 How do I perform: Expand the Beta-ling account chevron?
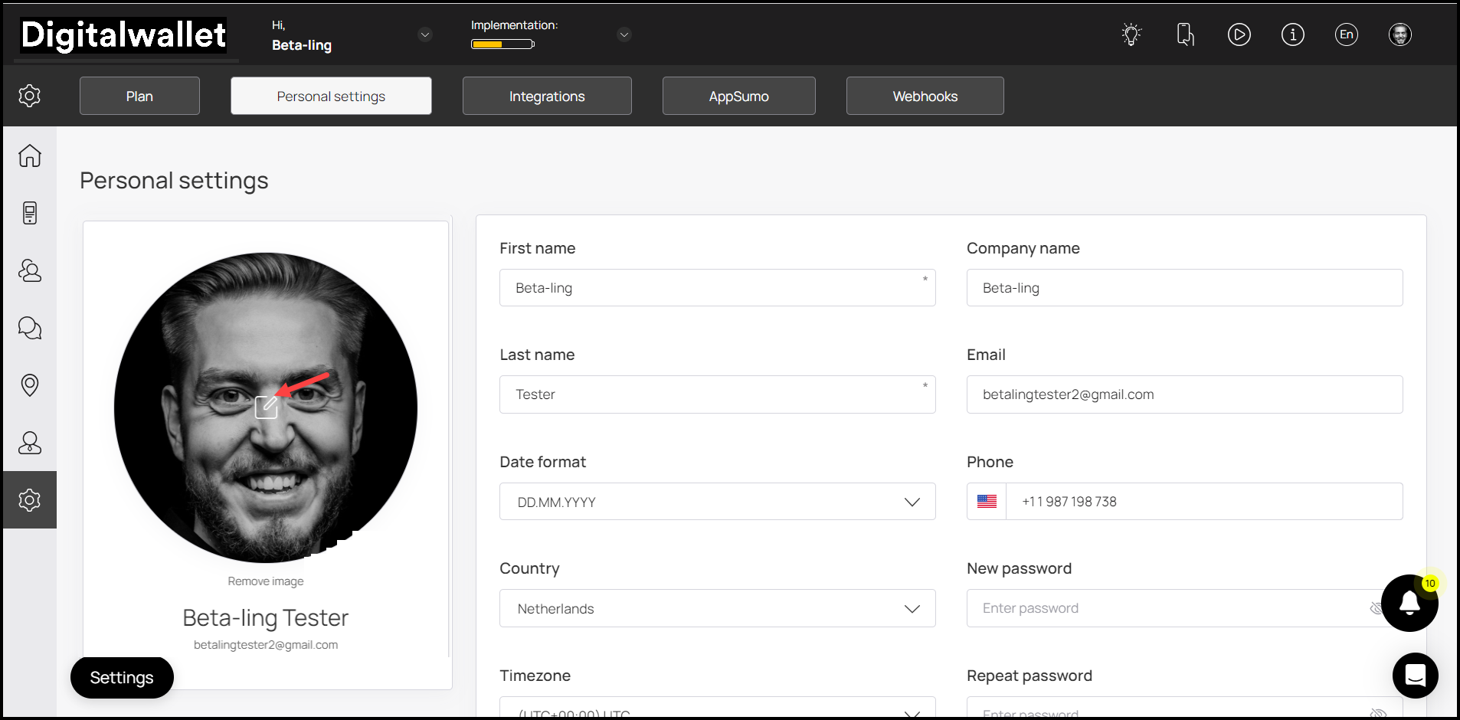click(424, 34)
